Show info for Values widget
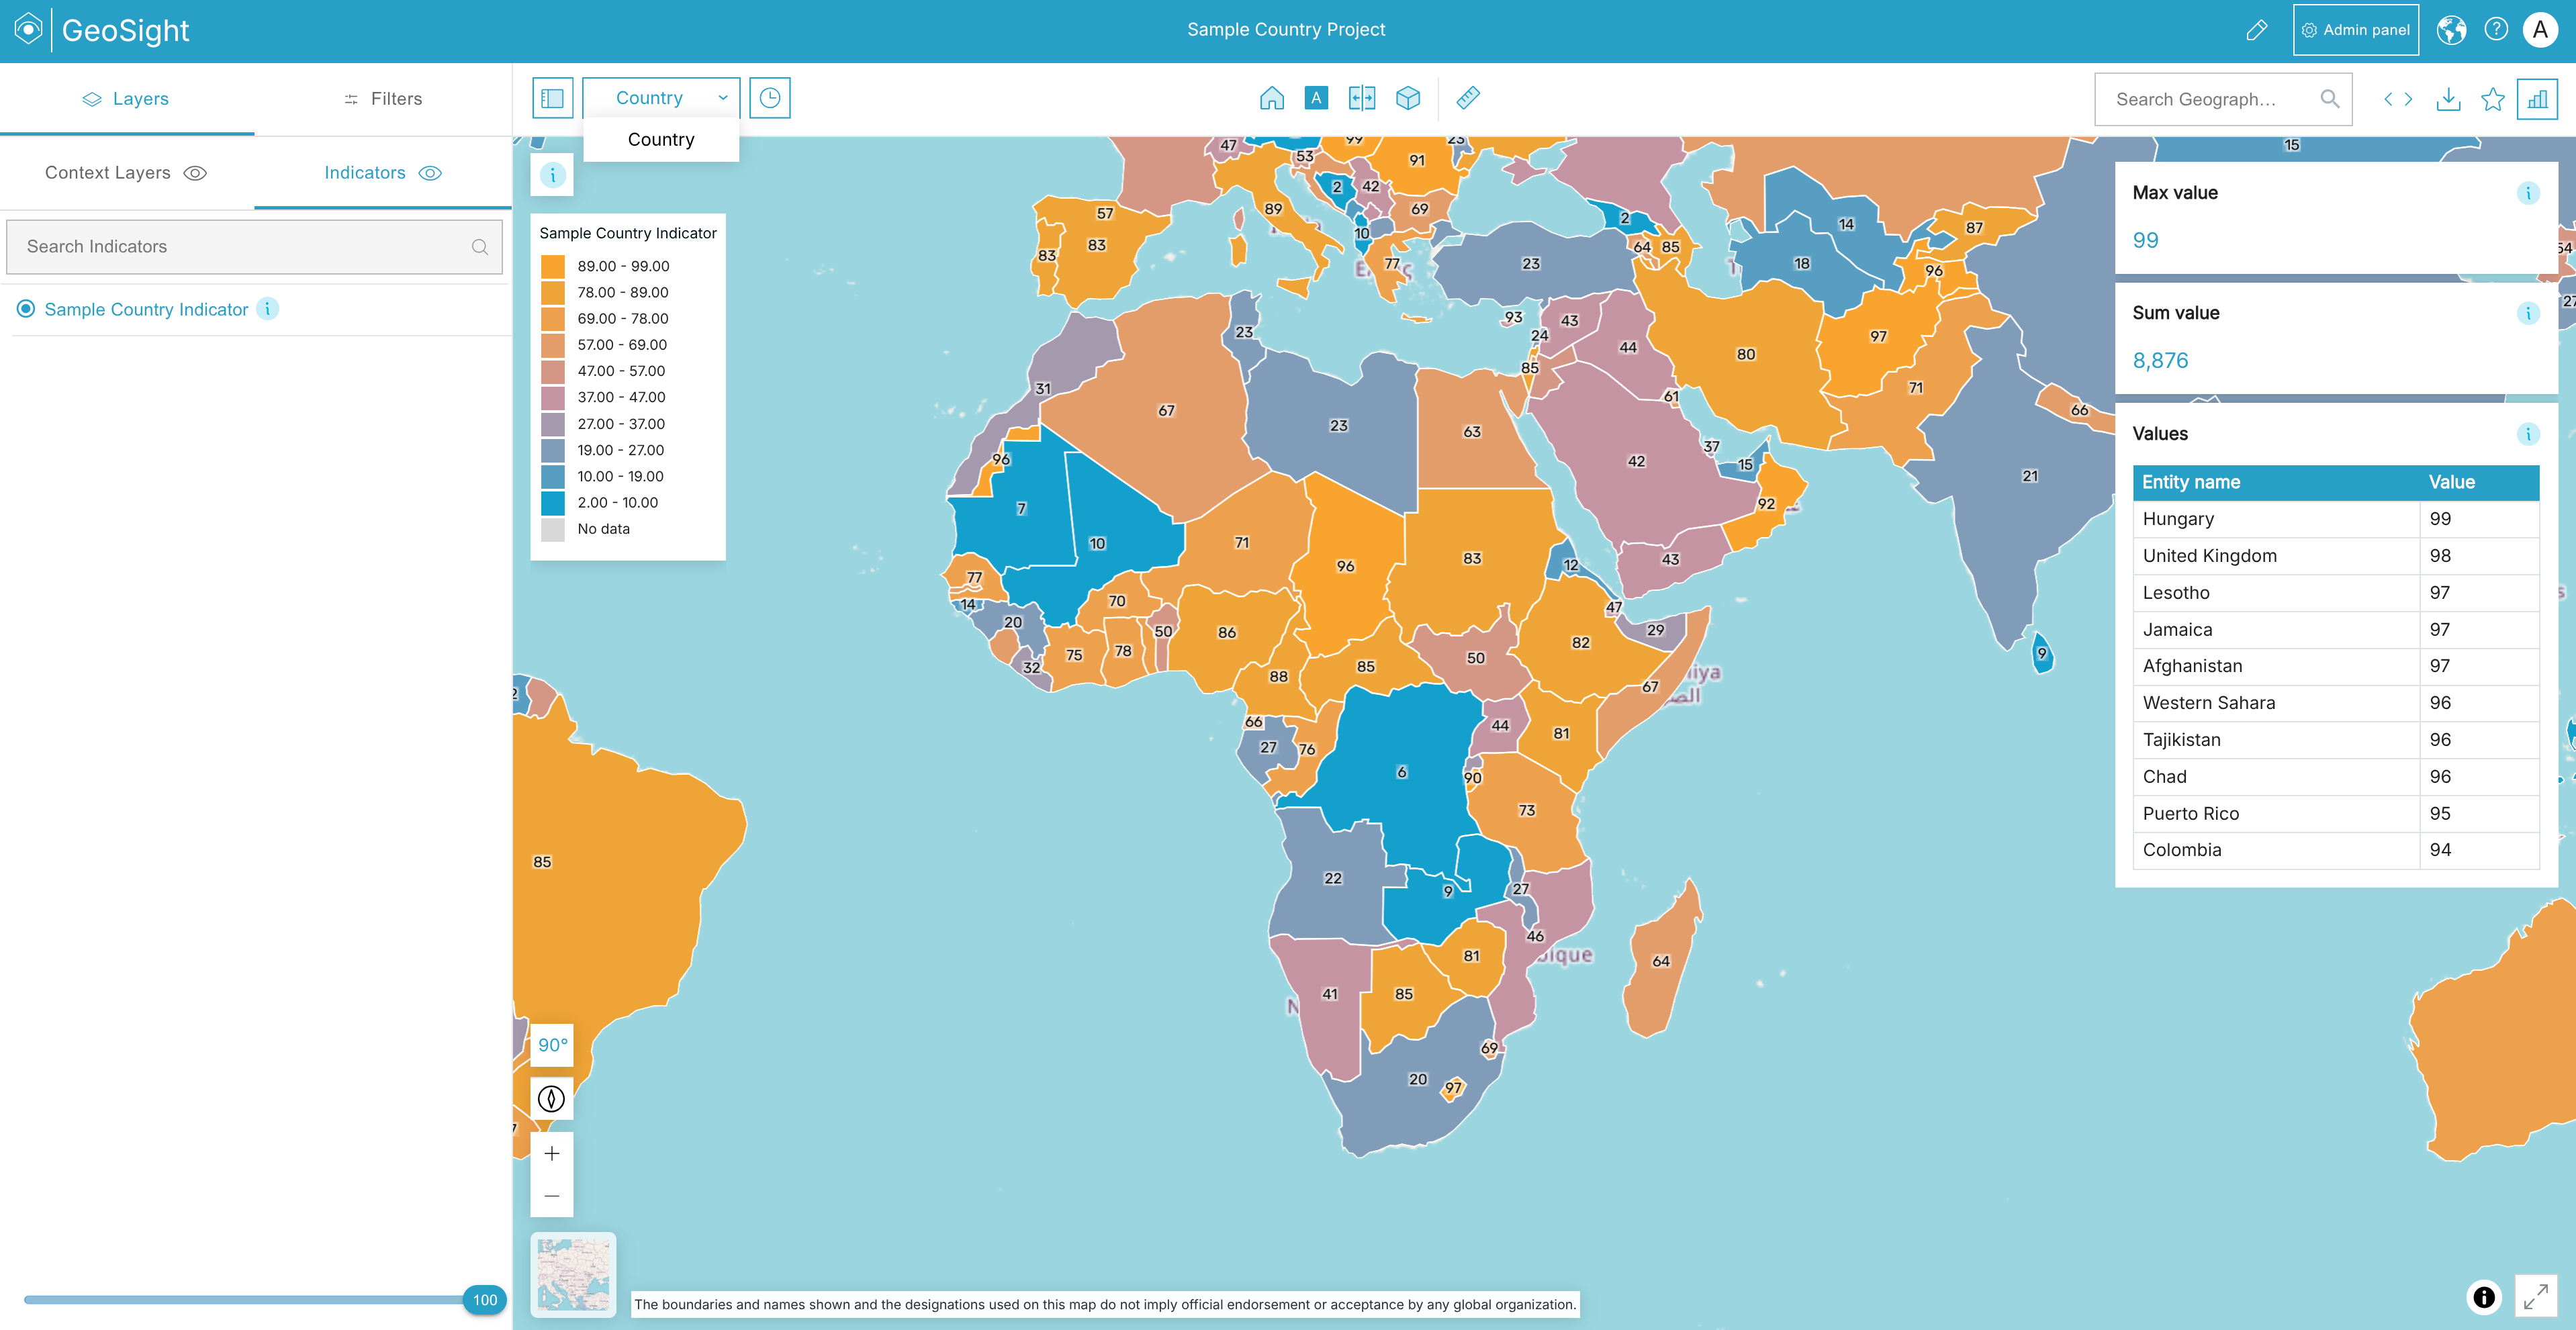This screenshot has width=2576, height=1330. (x=2528, y=434)
